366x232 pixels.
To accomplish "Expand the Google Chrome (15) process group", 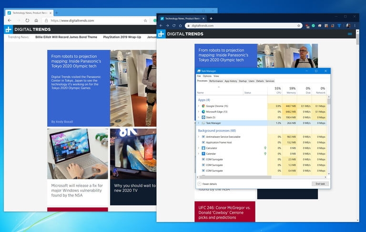I will tap(199, 106).
